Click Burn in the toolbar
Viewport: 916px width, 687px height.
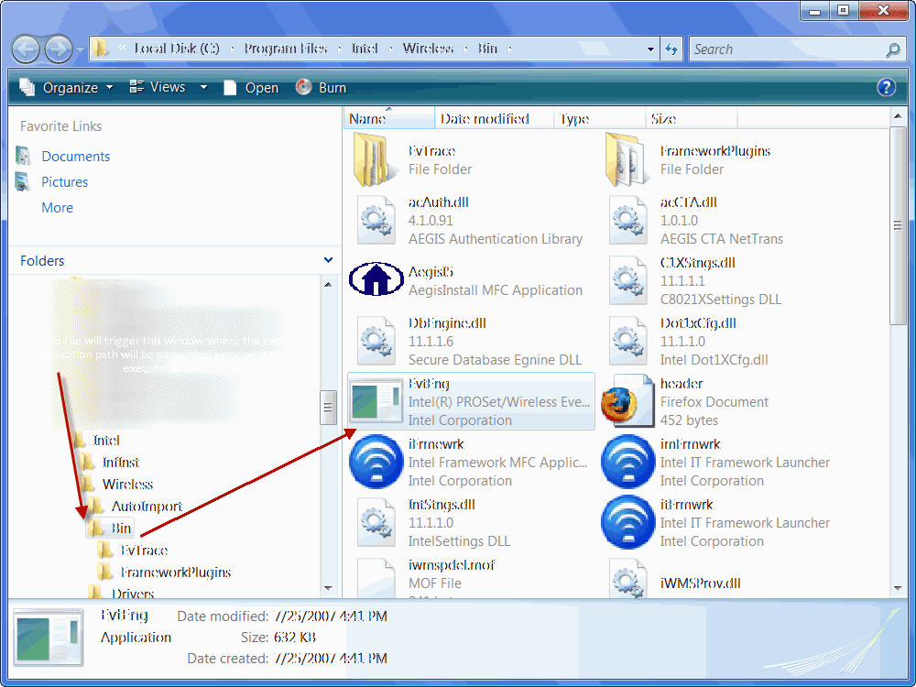(321, 88)
